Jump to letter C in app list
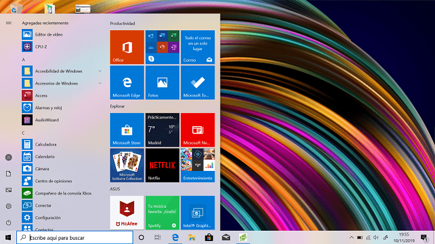 [24, 133]
